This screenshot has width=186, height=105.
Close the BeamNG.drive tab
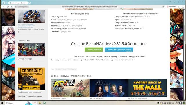[x=26, y=3]
